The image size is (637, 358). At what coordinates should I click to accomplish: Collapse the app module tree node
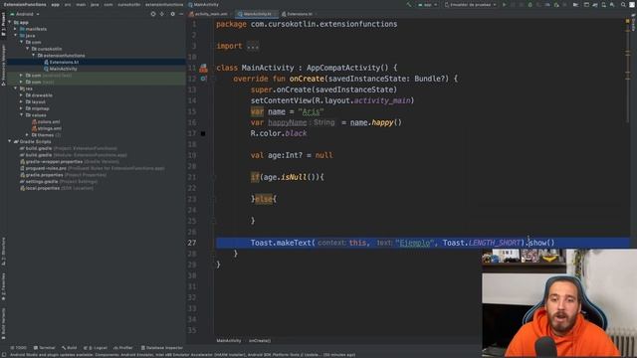pos(10,22)
